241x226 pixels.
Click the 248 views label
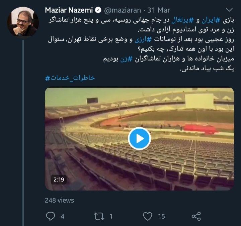point(59,200)
